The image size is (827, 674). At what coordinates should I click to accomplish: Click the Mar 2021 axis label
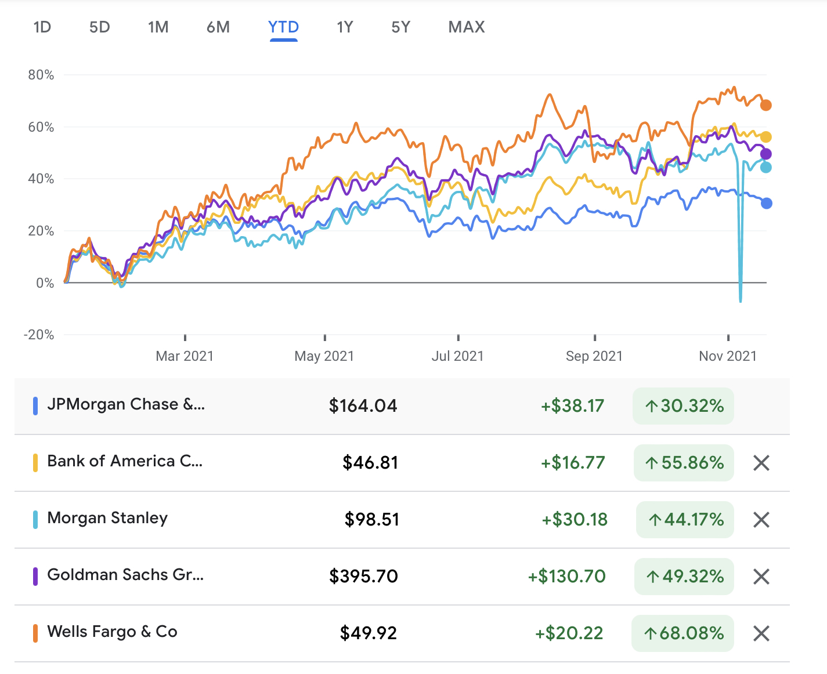click(x=185, y=356)
